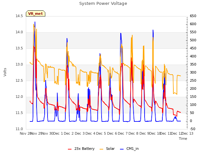The width and height of the screenshot is (207, 155).
Task: Click the 100 right axis value
Action: [x=193, y=105]
